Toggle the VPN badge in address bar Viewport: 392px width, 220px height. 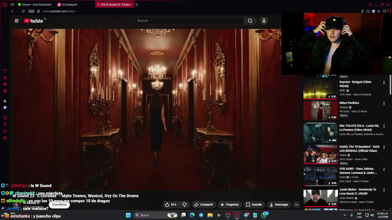click(31, 11)
